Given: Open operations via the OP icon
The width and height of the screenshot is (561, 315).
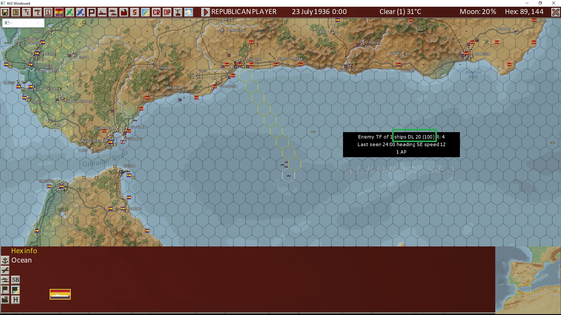Looking at the screenshot, I should click(167, 12).
